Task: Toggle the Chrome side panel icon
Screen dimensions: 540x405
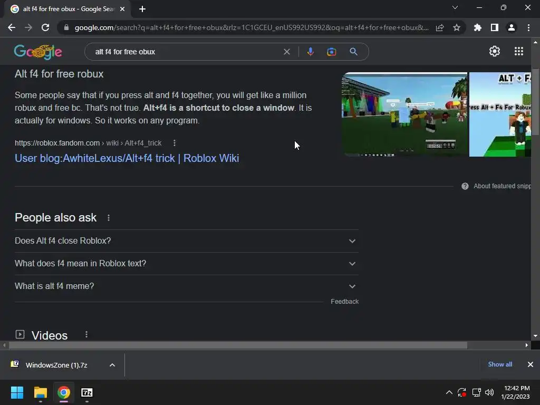Action: pos(494,27)
